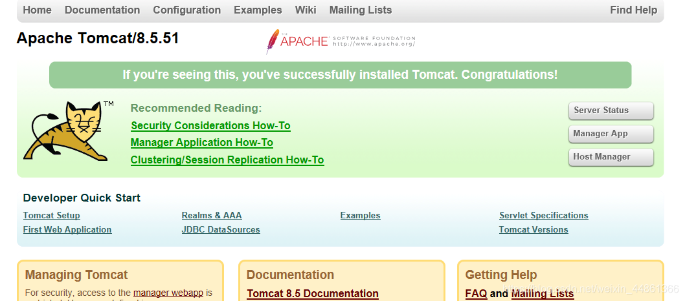Open the FAQ link in Getting Help
This screenshot has width=685, height=301.
pos(476,294)
